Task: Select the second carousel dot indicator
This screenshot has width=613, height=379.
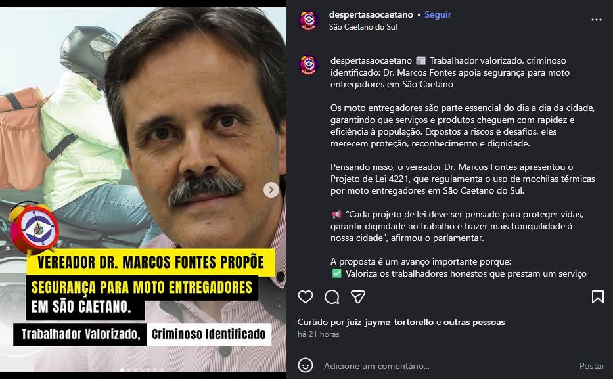Action: [x=129, y=370]
